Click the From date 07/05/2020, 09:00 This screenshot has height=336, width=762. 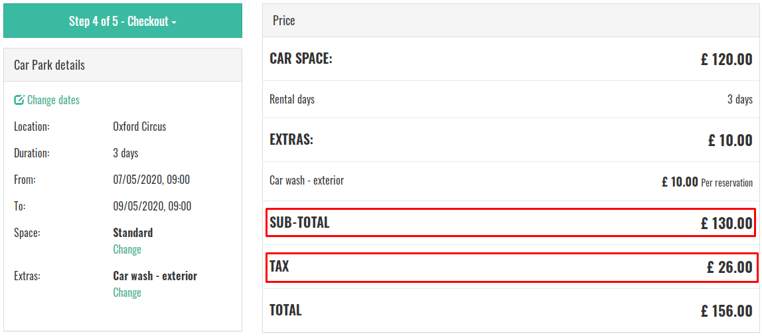[151, 179]
